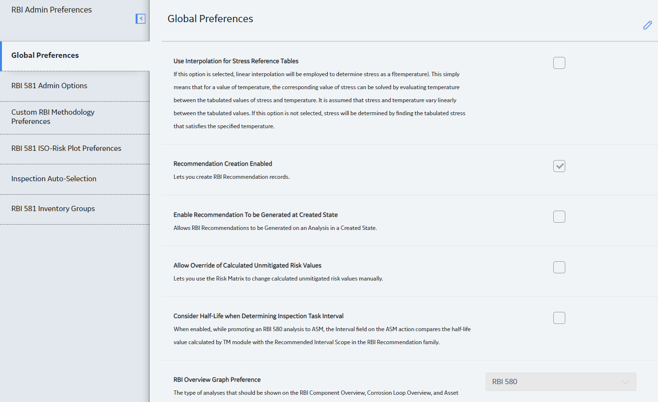Switch to Inspection Auto-Selection section
The height and width of the screenshot is (402, 658).
(75, 179)
